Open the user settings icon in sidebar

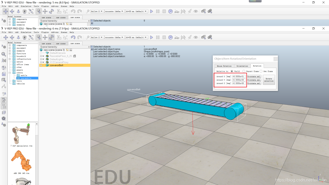pos(4,125)
